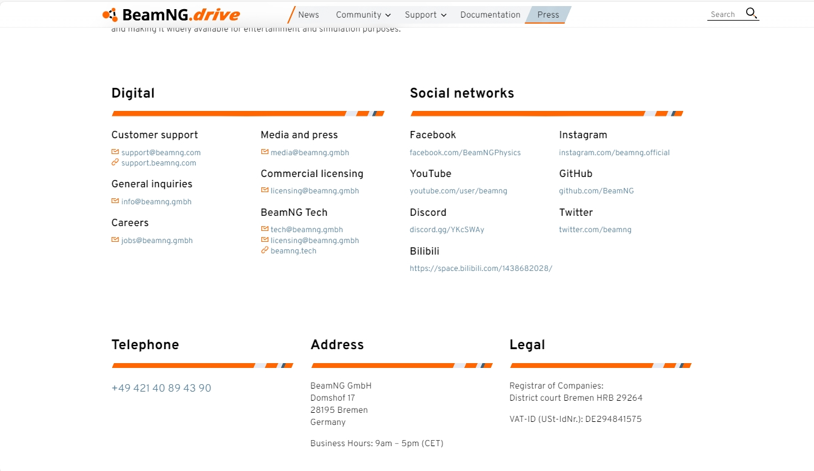This screenshot has height=471, width=814.
Task: Click envelope icon beside info@beamng.gmbh
Action: 115,201
